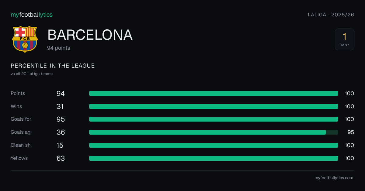Select the Goals for value 95
Screen dimensions: 365x191
coord(61,119)
